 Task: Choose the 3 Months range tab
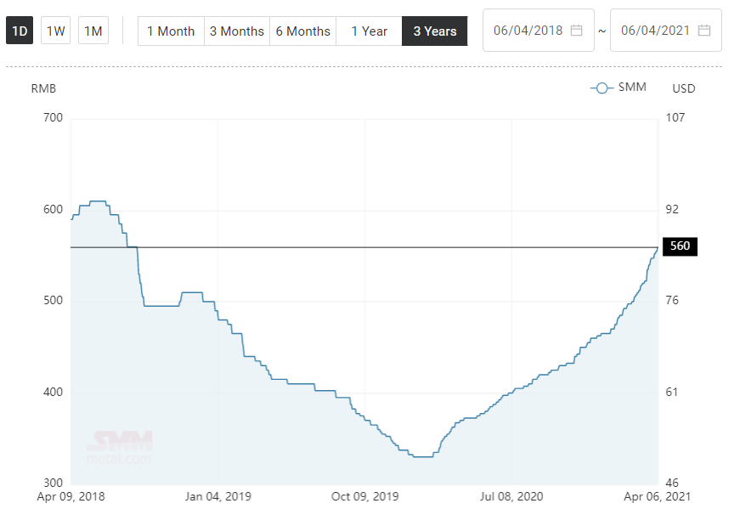tap(237, 31)
